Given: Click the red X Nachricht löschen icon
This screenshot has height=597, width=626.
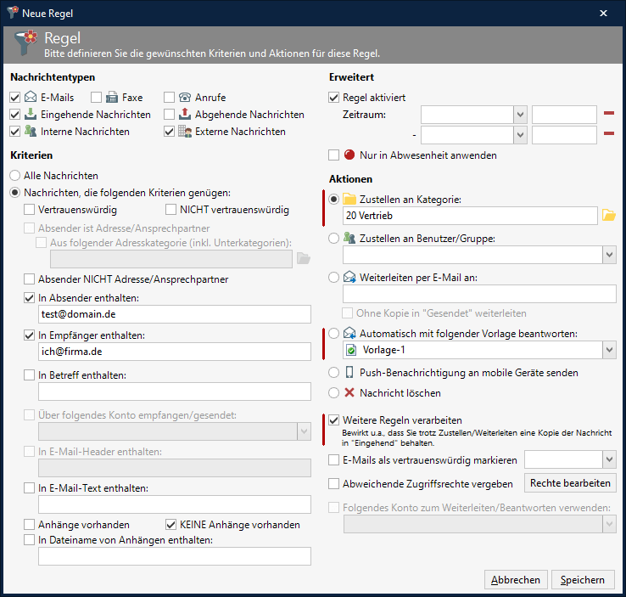Looking at the screenshot, I should (349, 393).
